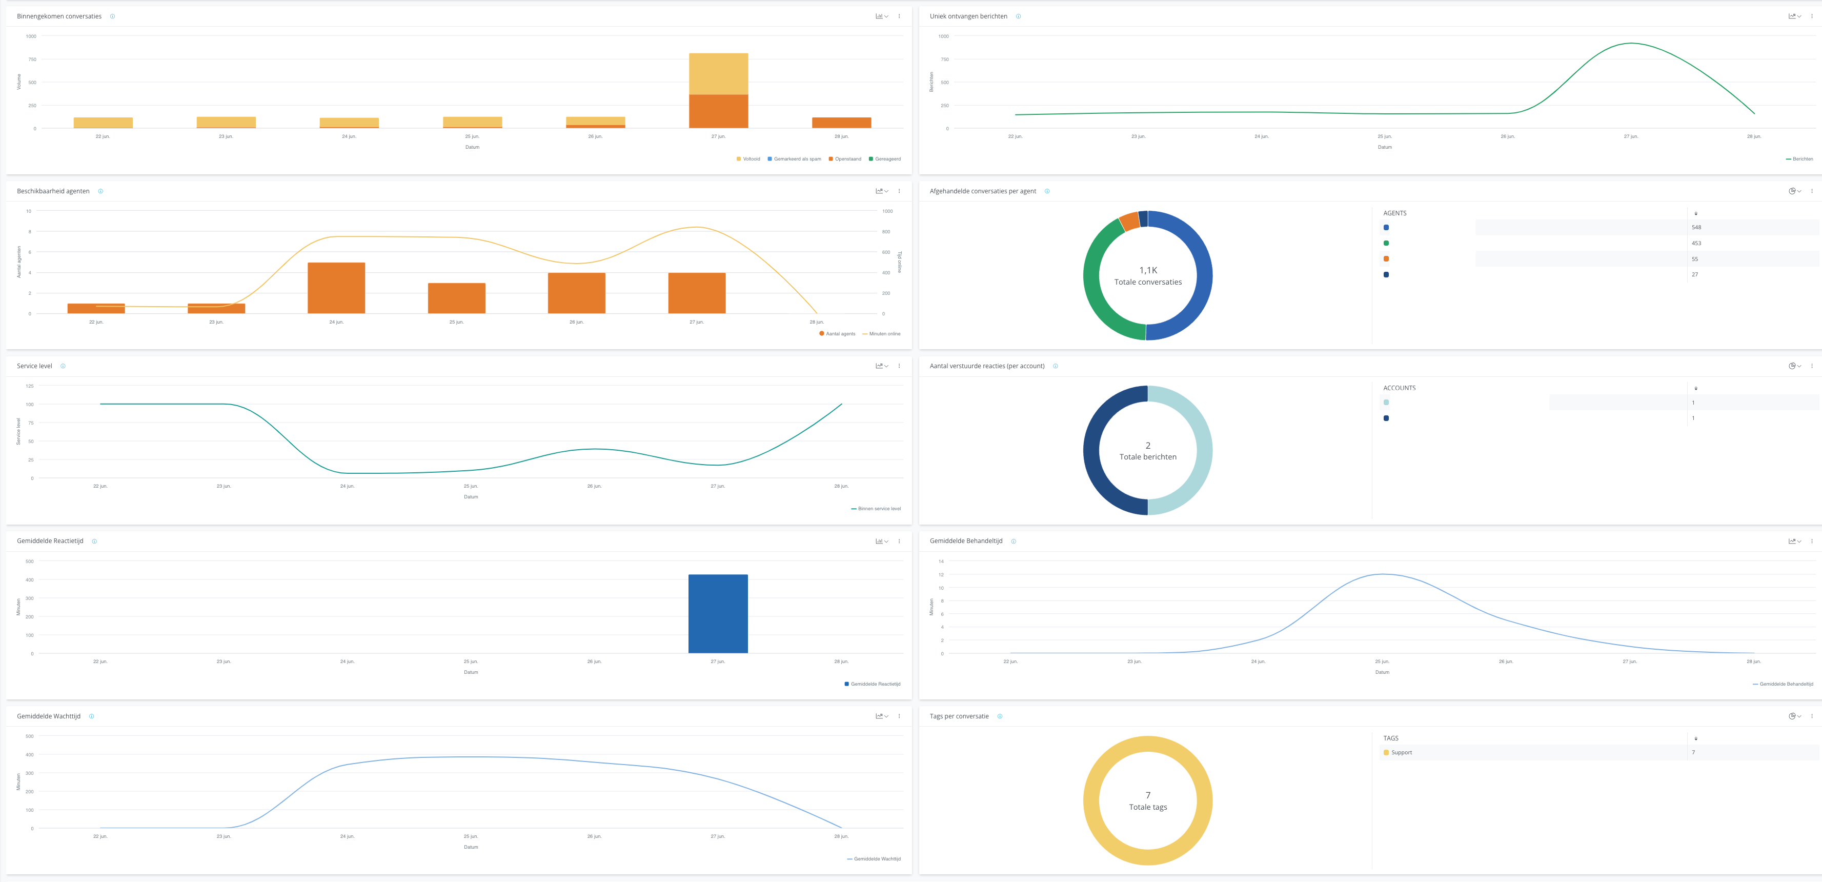Image resolution: width=1822 pixels, height=882 pixels.
Task: Change chart type of Afgehandelde conversaties per agent
Action: click(1795, 191)
